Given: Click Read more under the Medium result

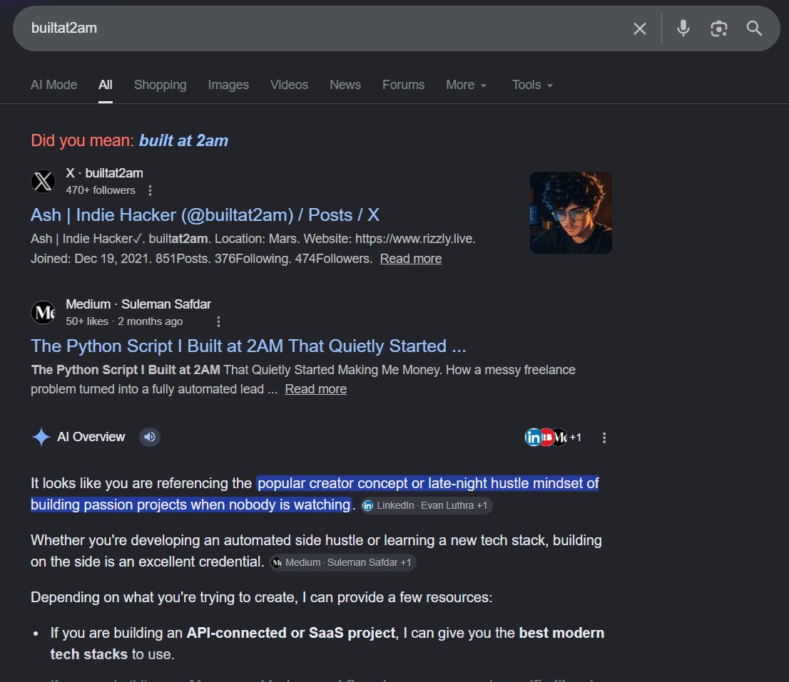Looking at the screenshot, I should 315,390.
